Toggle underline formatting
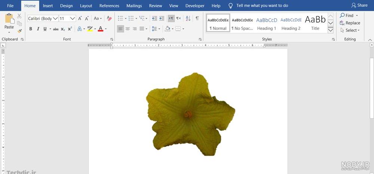 (x=45, y=29)
